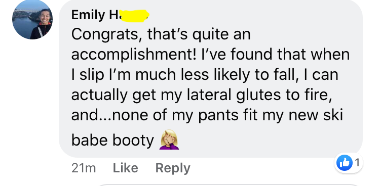Viewport: 380px width, 186px height.
Task: Click the phrase new ski
Action: pos(316,115)
